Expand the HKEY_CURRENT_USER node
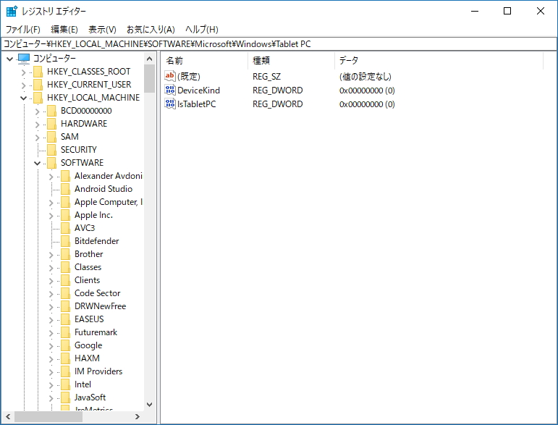 [x=23, y=85]
